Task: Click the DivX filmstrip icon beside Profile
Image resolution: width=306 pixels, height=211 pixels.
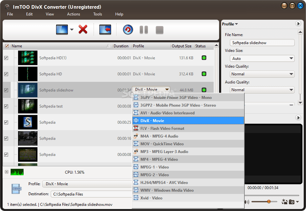Action: click(16, 188)
